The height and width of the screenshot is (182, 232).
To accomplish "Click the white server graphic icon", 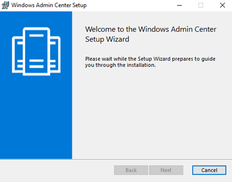I will (36, 51).
